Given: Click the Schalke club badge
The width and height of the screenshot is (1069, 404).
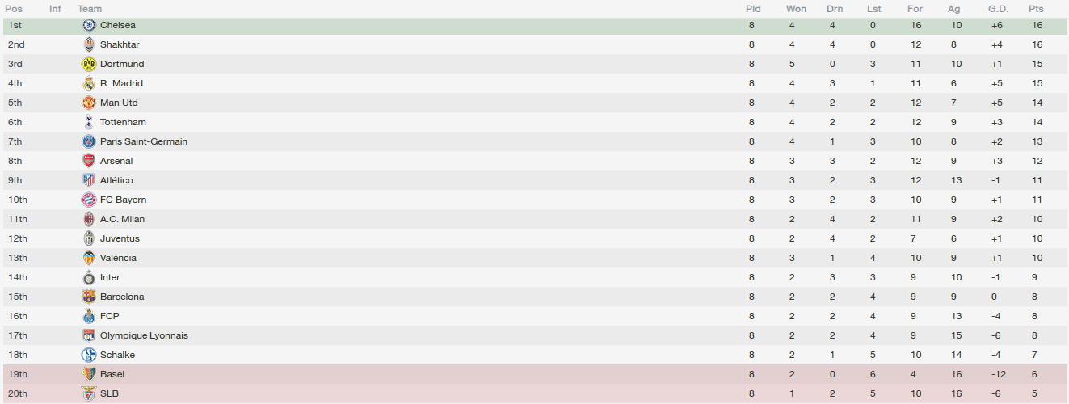Looking at the screenshot, I should (x=89, y=355).
